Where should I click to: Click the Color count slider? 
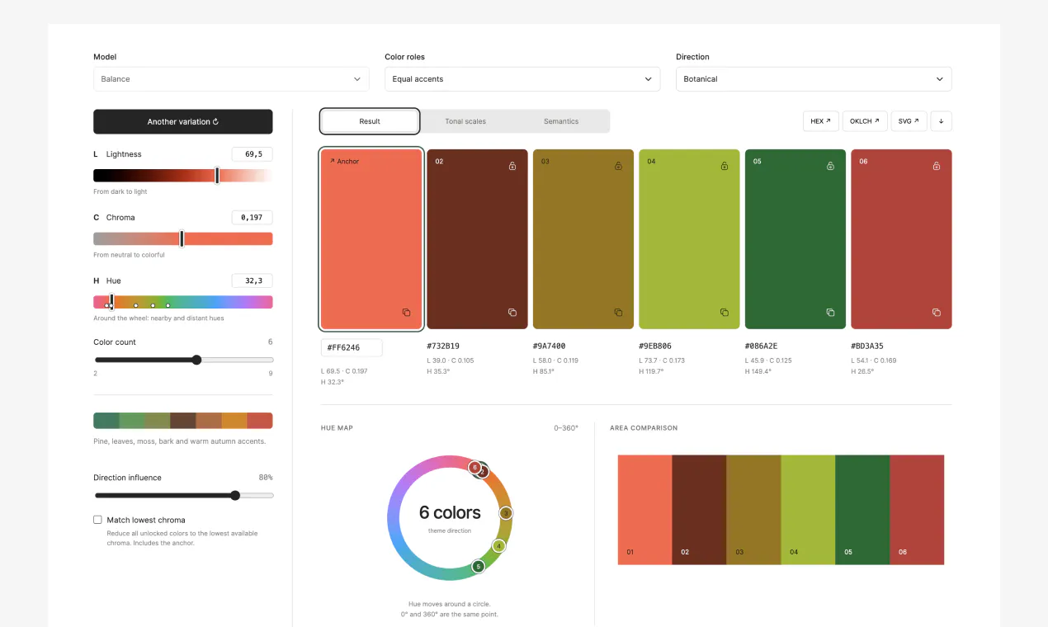(183, 360)
